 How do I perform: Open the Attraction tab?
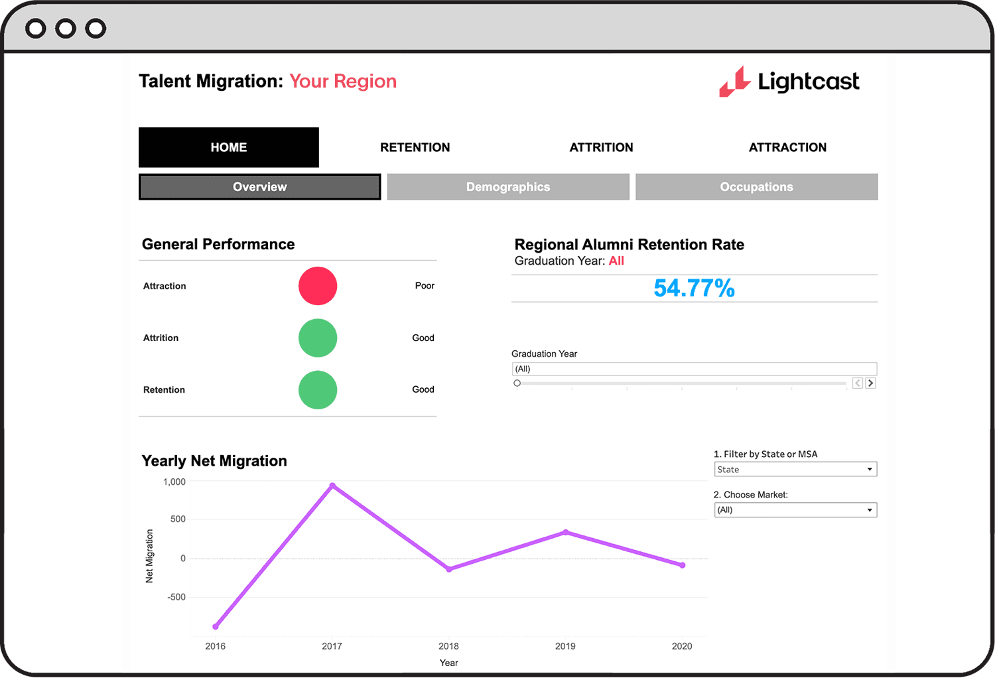pos(787,147)
